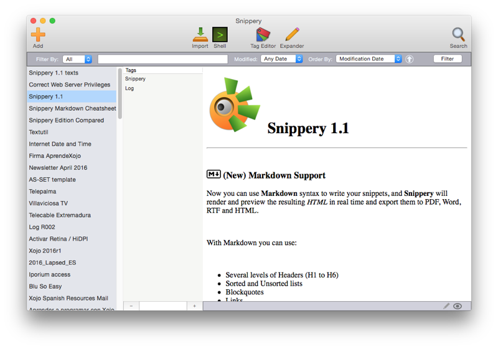Click the Snippery 1.1 preview heading
This screenshot has width=498, height=349.
(x=308, y=128)
